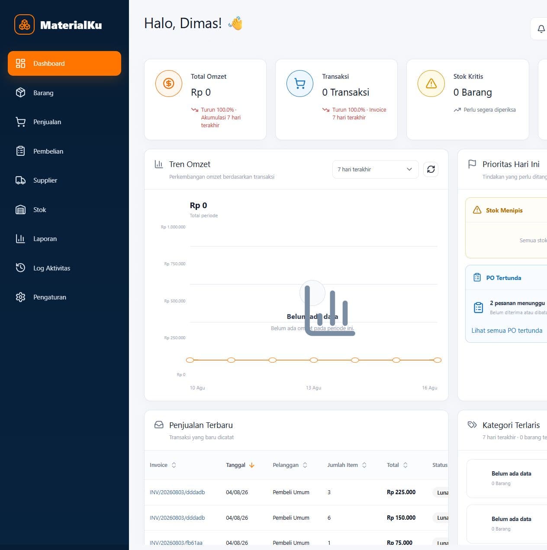Click the middle data point at 13 Agu
547x550 pixels.
point(314,360)
